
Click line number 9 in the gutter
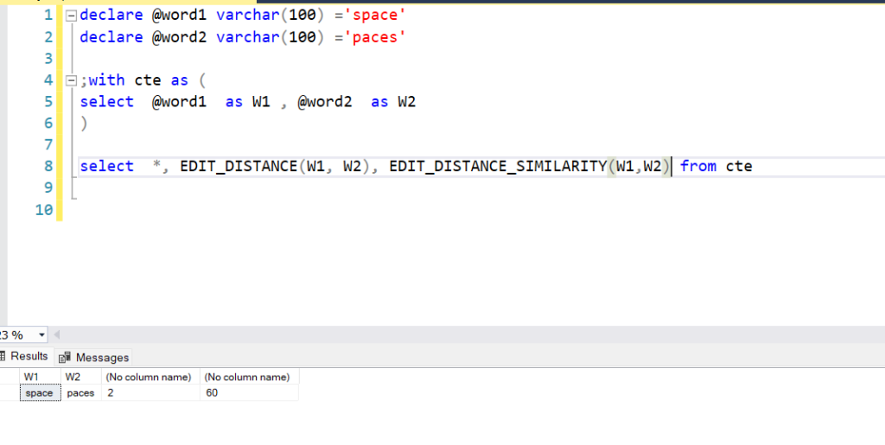[48, 188]
